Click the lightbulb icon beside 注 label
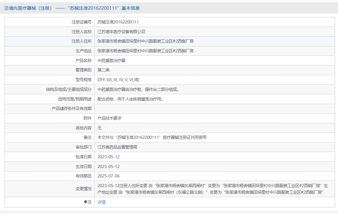Image resolution: width=338 pixels, height=216 pixels. pyautogui.click(x=85, y=202)
